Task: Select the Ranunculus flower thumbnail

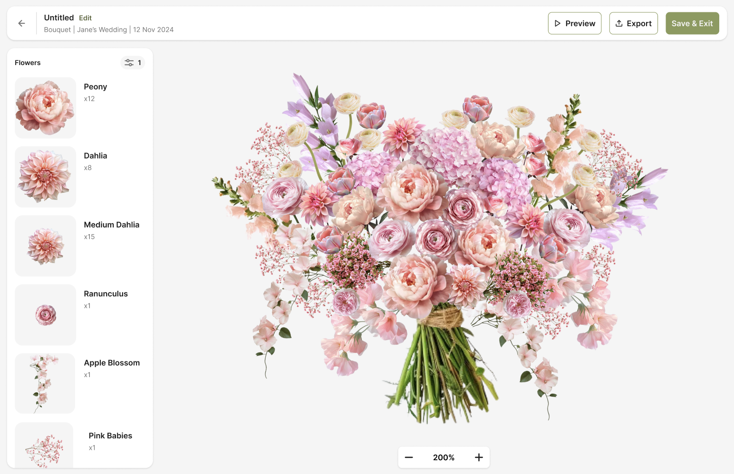Action: [46, 315]
